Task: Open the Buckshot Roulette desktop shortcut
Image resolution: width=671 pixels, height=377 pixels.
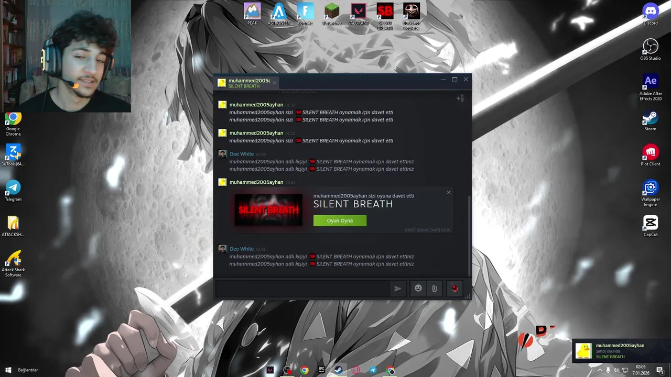Action: (412, 17)
